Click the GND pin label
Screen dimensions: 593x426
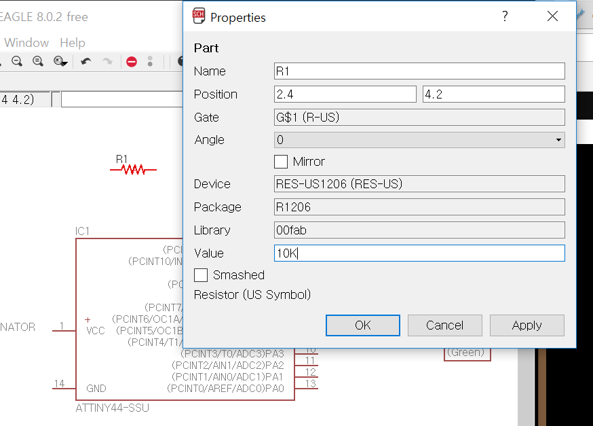96,389
